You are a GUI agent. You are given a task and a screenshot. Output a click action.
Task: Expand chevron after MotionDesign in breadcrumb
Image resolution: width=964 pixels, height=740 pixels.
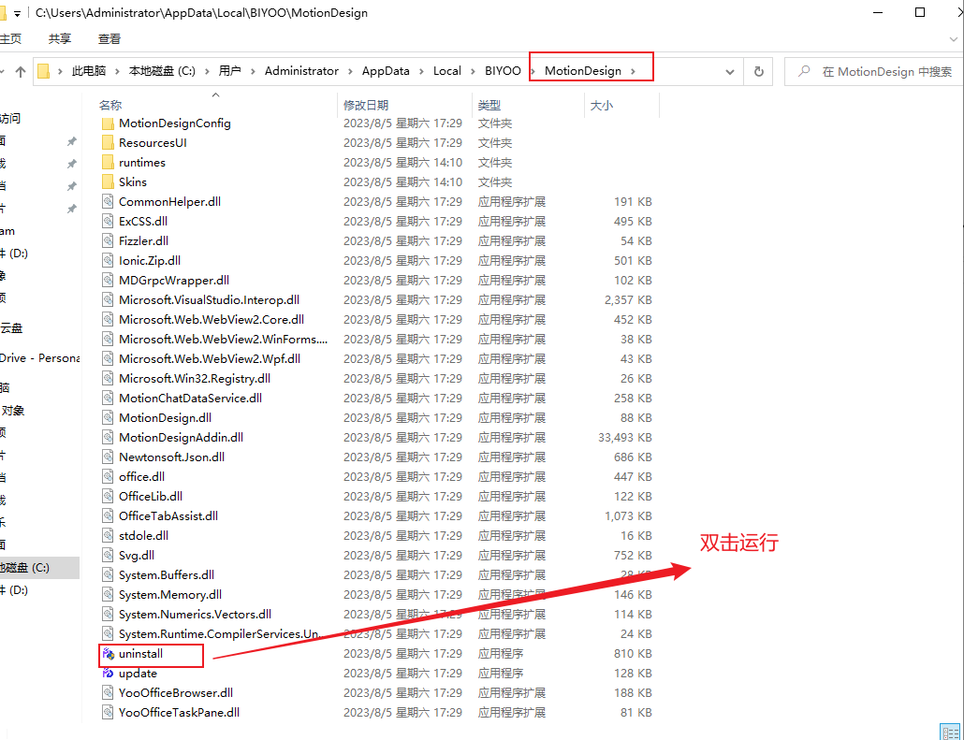[634, 72]
